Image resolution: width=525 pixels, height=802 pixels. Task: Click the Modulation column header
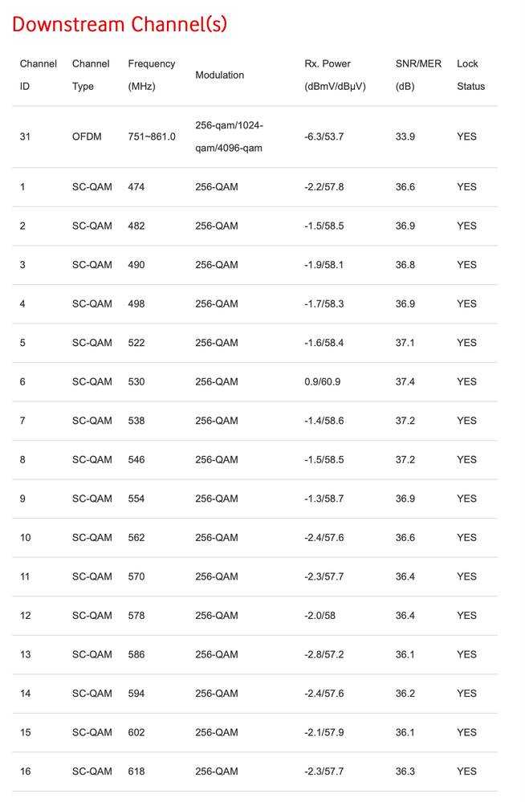click(x=219, y=75)
